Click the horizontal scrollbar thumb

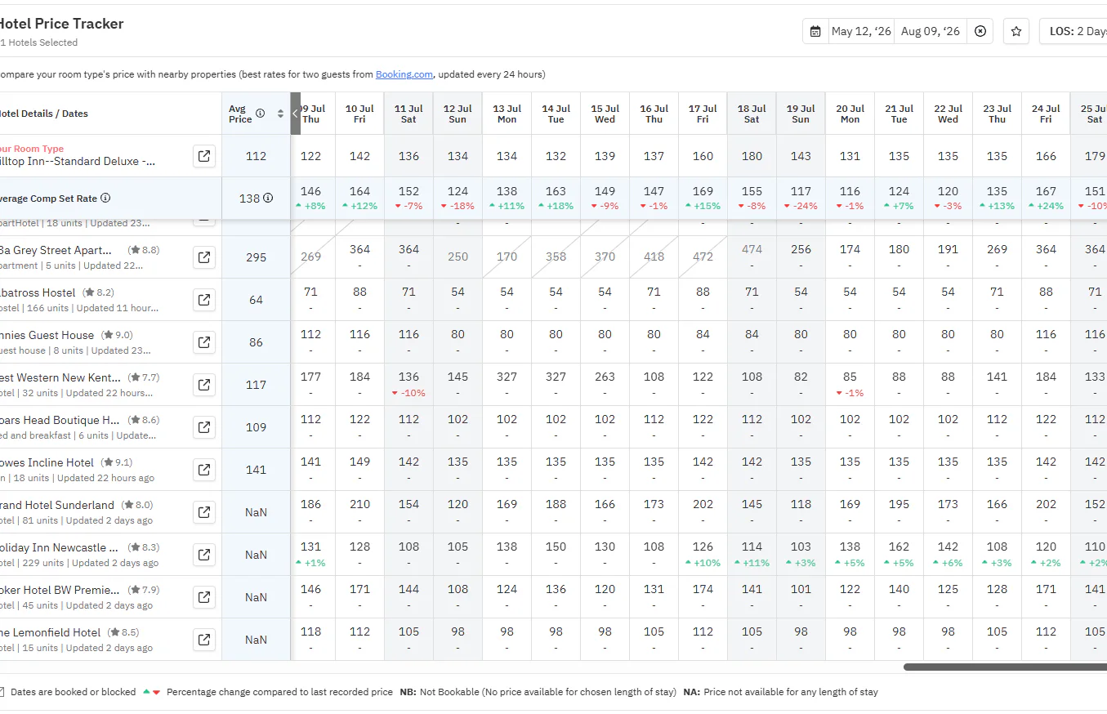pos(1005,667)
